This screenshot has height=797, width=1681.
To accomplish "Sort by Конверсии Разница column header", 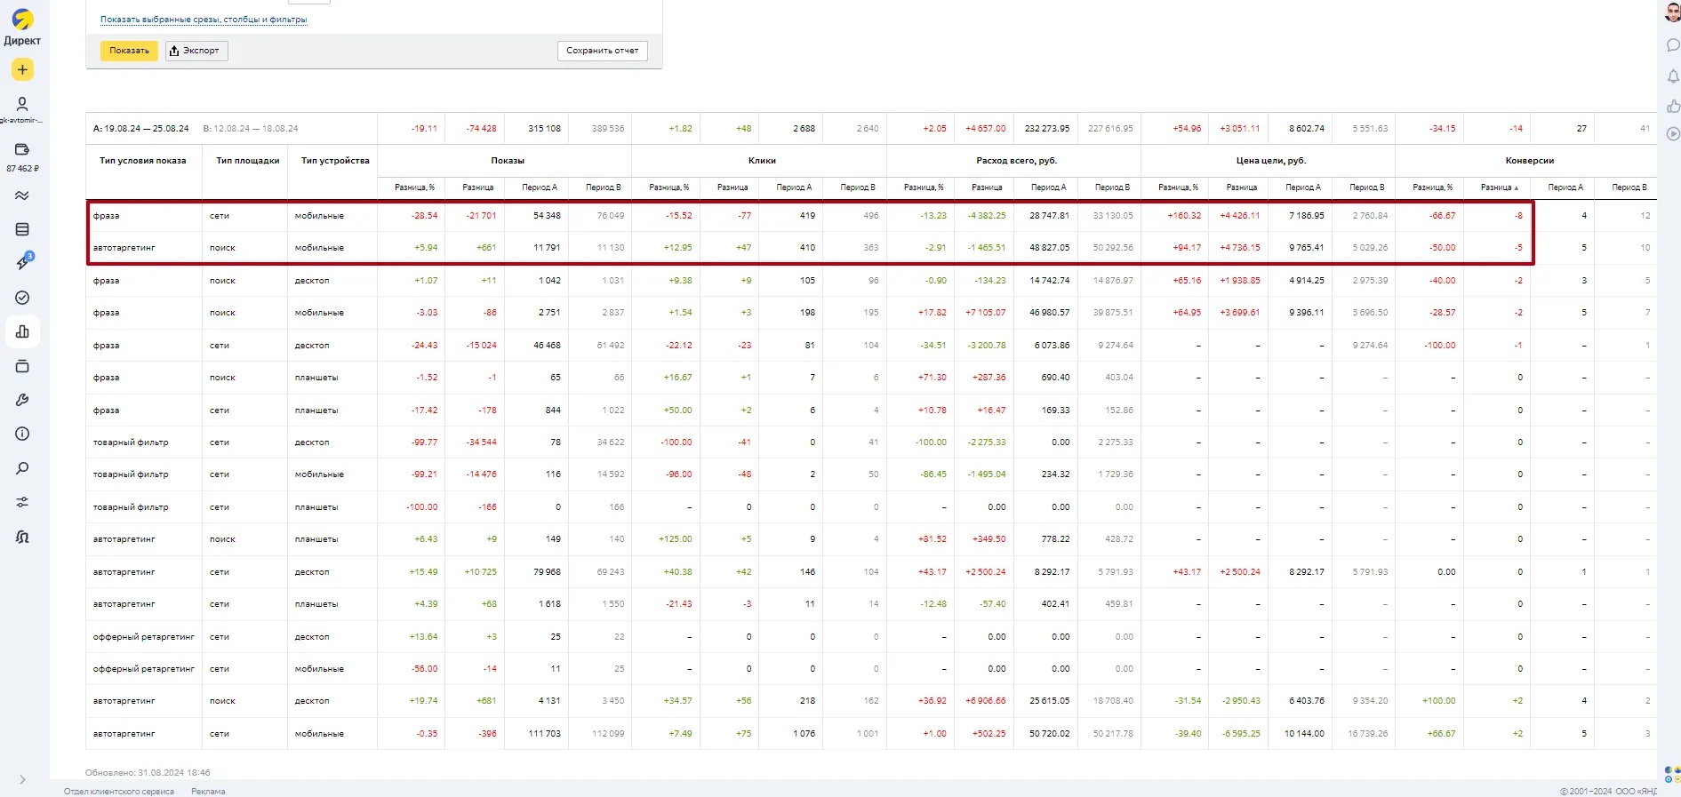I will point(1499,187).
